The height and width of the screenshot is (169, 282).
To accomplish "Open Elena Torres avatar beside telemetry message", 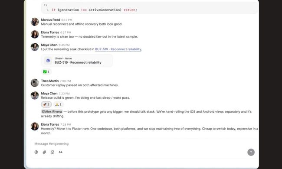I will point(35,34).
